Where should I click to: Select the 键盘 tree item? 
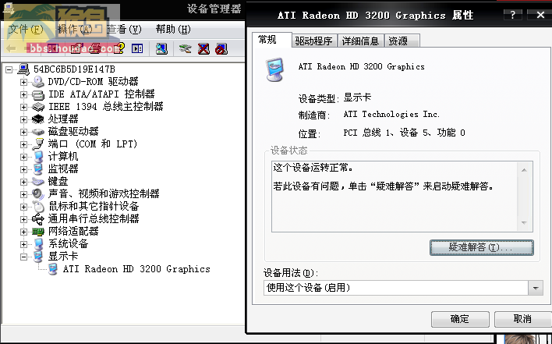click(58, 181)
